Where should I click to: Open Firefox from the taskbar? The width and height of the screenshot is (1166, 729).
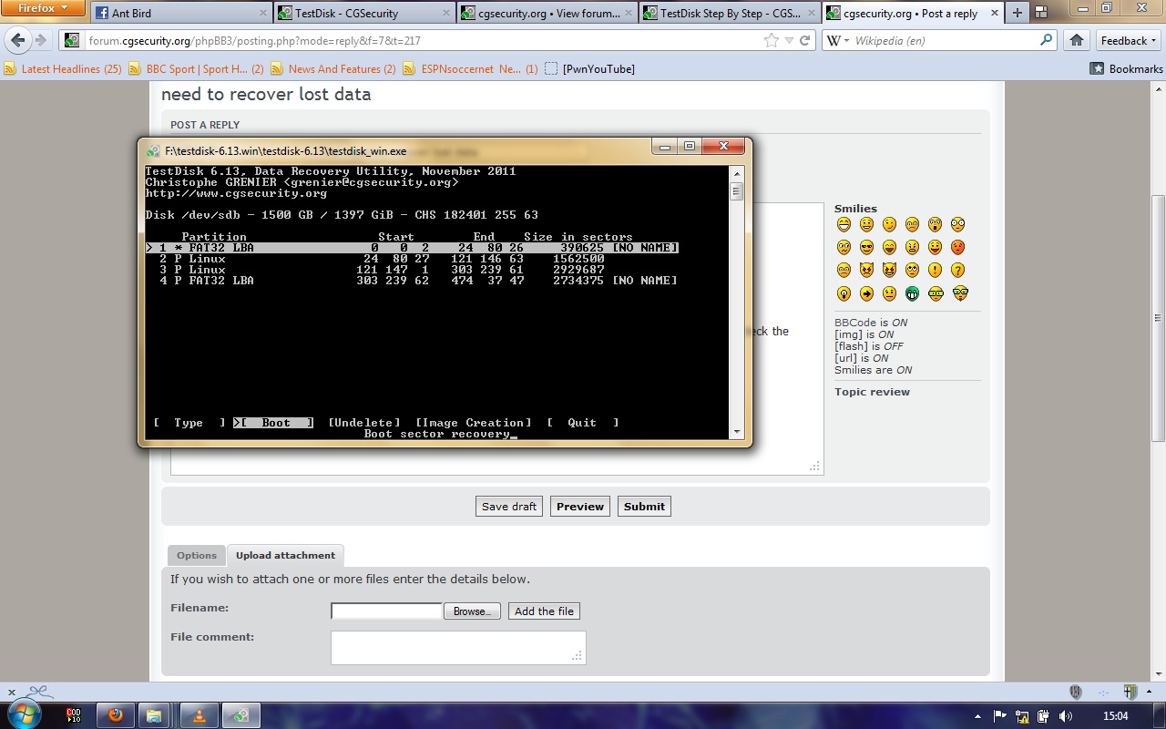(x=115, y=714)
